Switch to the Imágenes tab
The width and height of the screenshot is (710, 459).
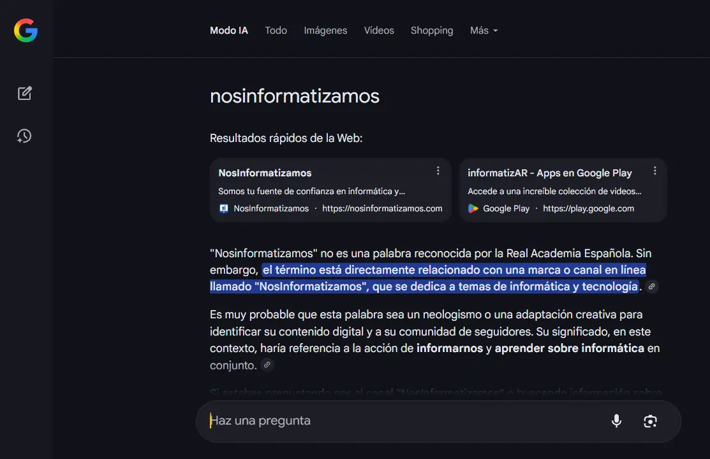[x=325, y=31]
